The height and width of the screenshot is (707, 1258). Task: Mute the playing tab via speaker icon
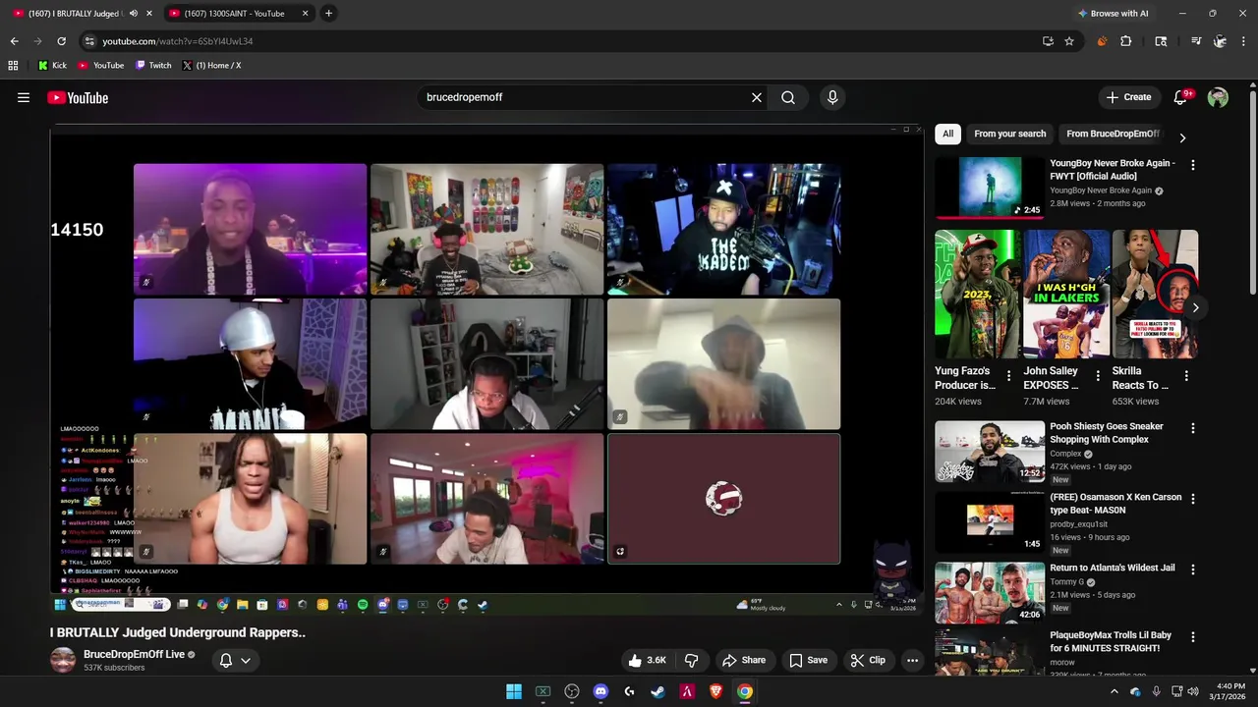[x=133, y=13]
